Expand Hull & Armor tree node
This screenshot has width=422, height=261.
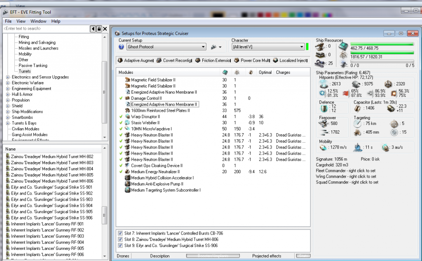(8, 94)
